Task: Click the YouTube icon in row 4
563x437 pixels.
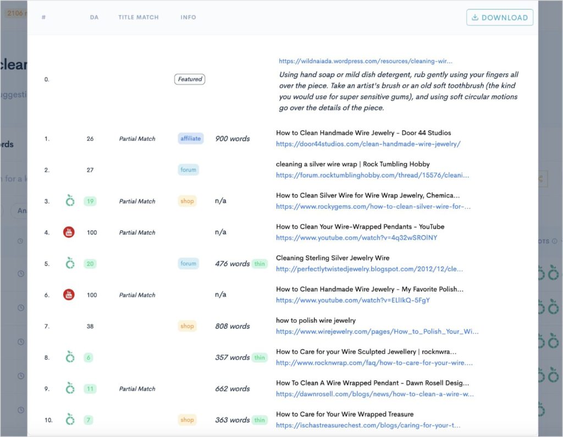Action: tap(69, 232)
